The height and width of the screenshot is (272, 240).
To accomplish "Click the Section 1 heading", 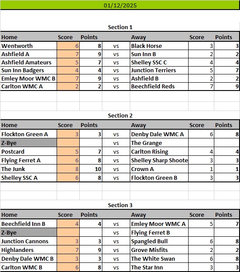I will click(x=120, y=27).
